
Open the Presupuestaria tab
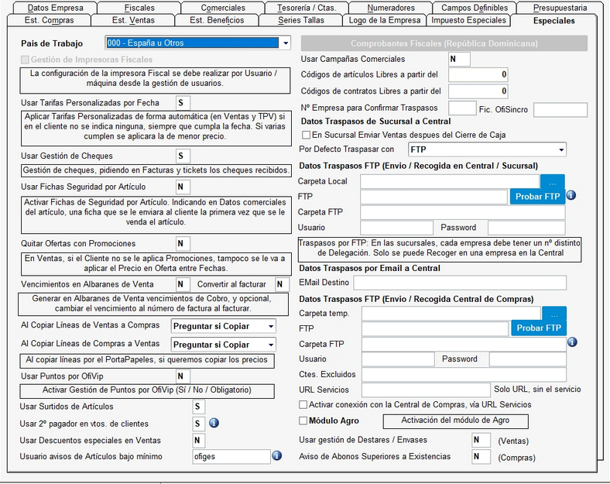tap(560, 8)
